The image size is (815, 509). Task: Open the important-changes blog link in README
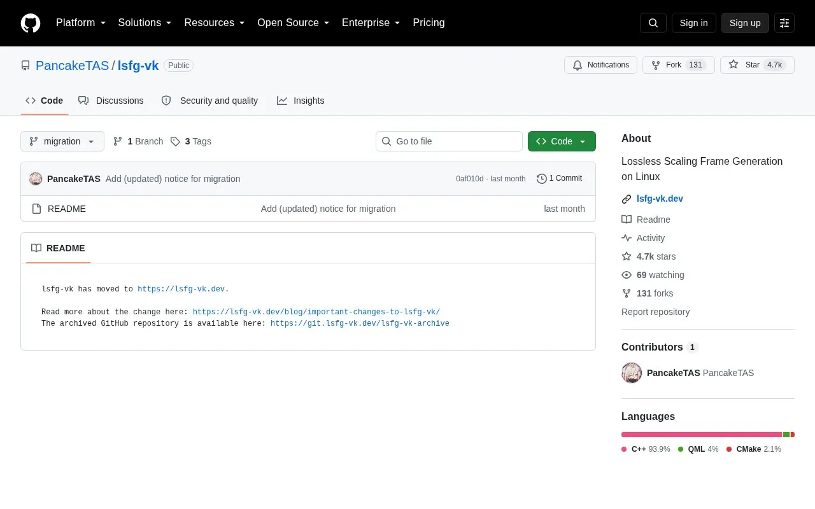pyautogui.click(x=316, y=312)
